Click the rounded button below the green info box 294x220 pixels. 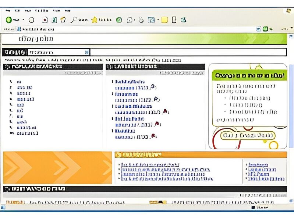248,135
